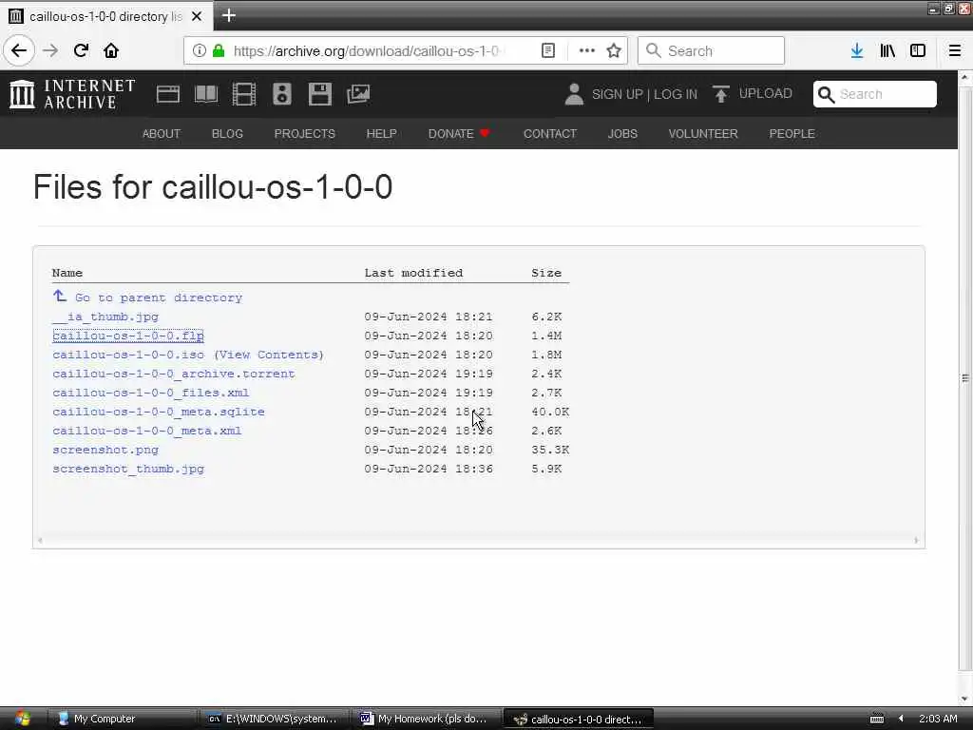Click the user avatar icon

(574, 94)
